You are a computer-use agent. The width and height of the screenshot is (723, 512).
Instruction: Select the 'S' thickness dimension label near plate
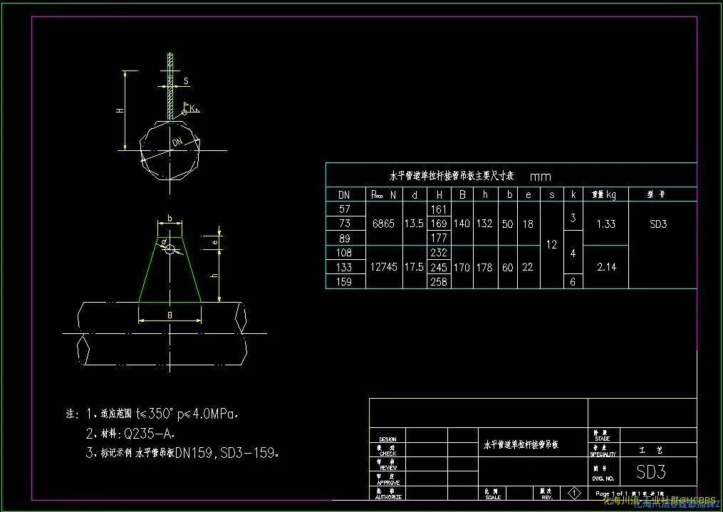click(186, 81)
